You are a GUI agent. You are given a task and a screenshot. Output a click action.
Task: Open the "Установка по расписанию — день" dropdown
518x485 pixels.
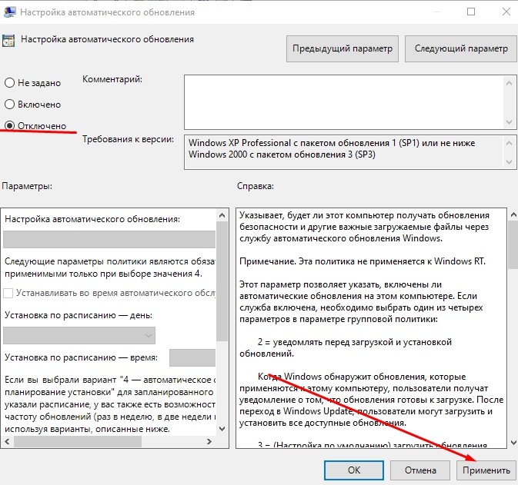(79, 336)
